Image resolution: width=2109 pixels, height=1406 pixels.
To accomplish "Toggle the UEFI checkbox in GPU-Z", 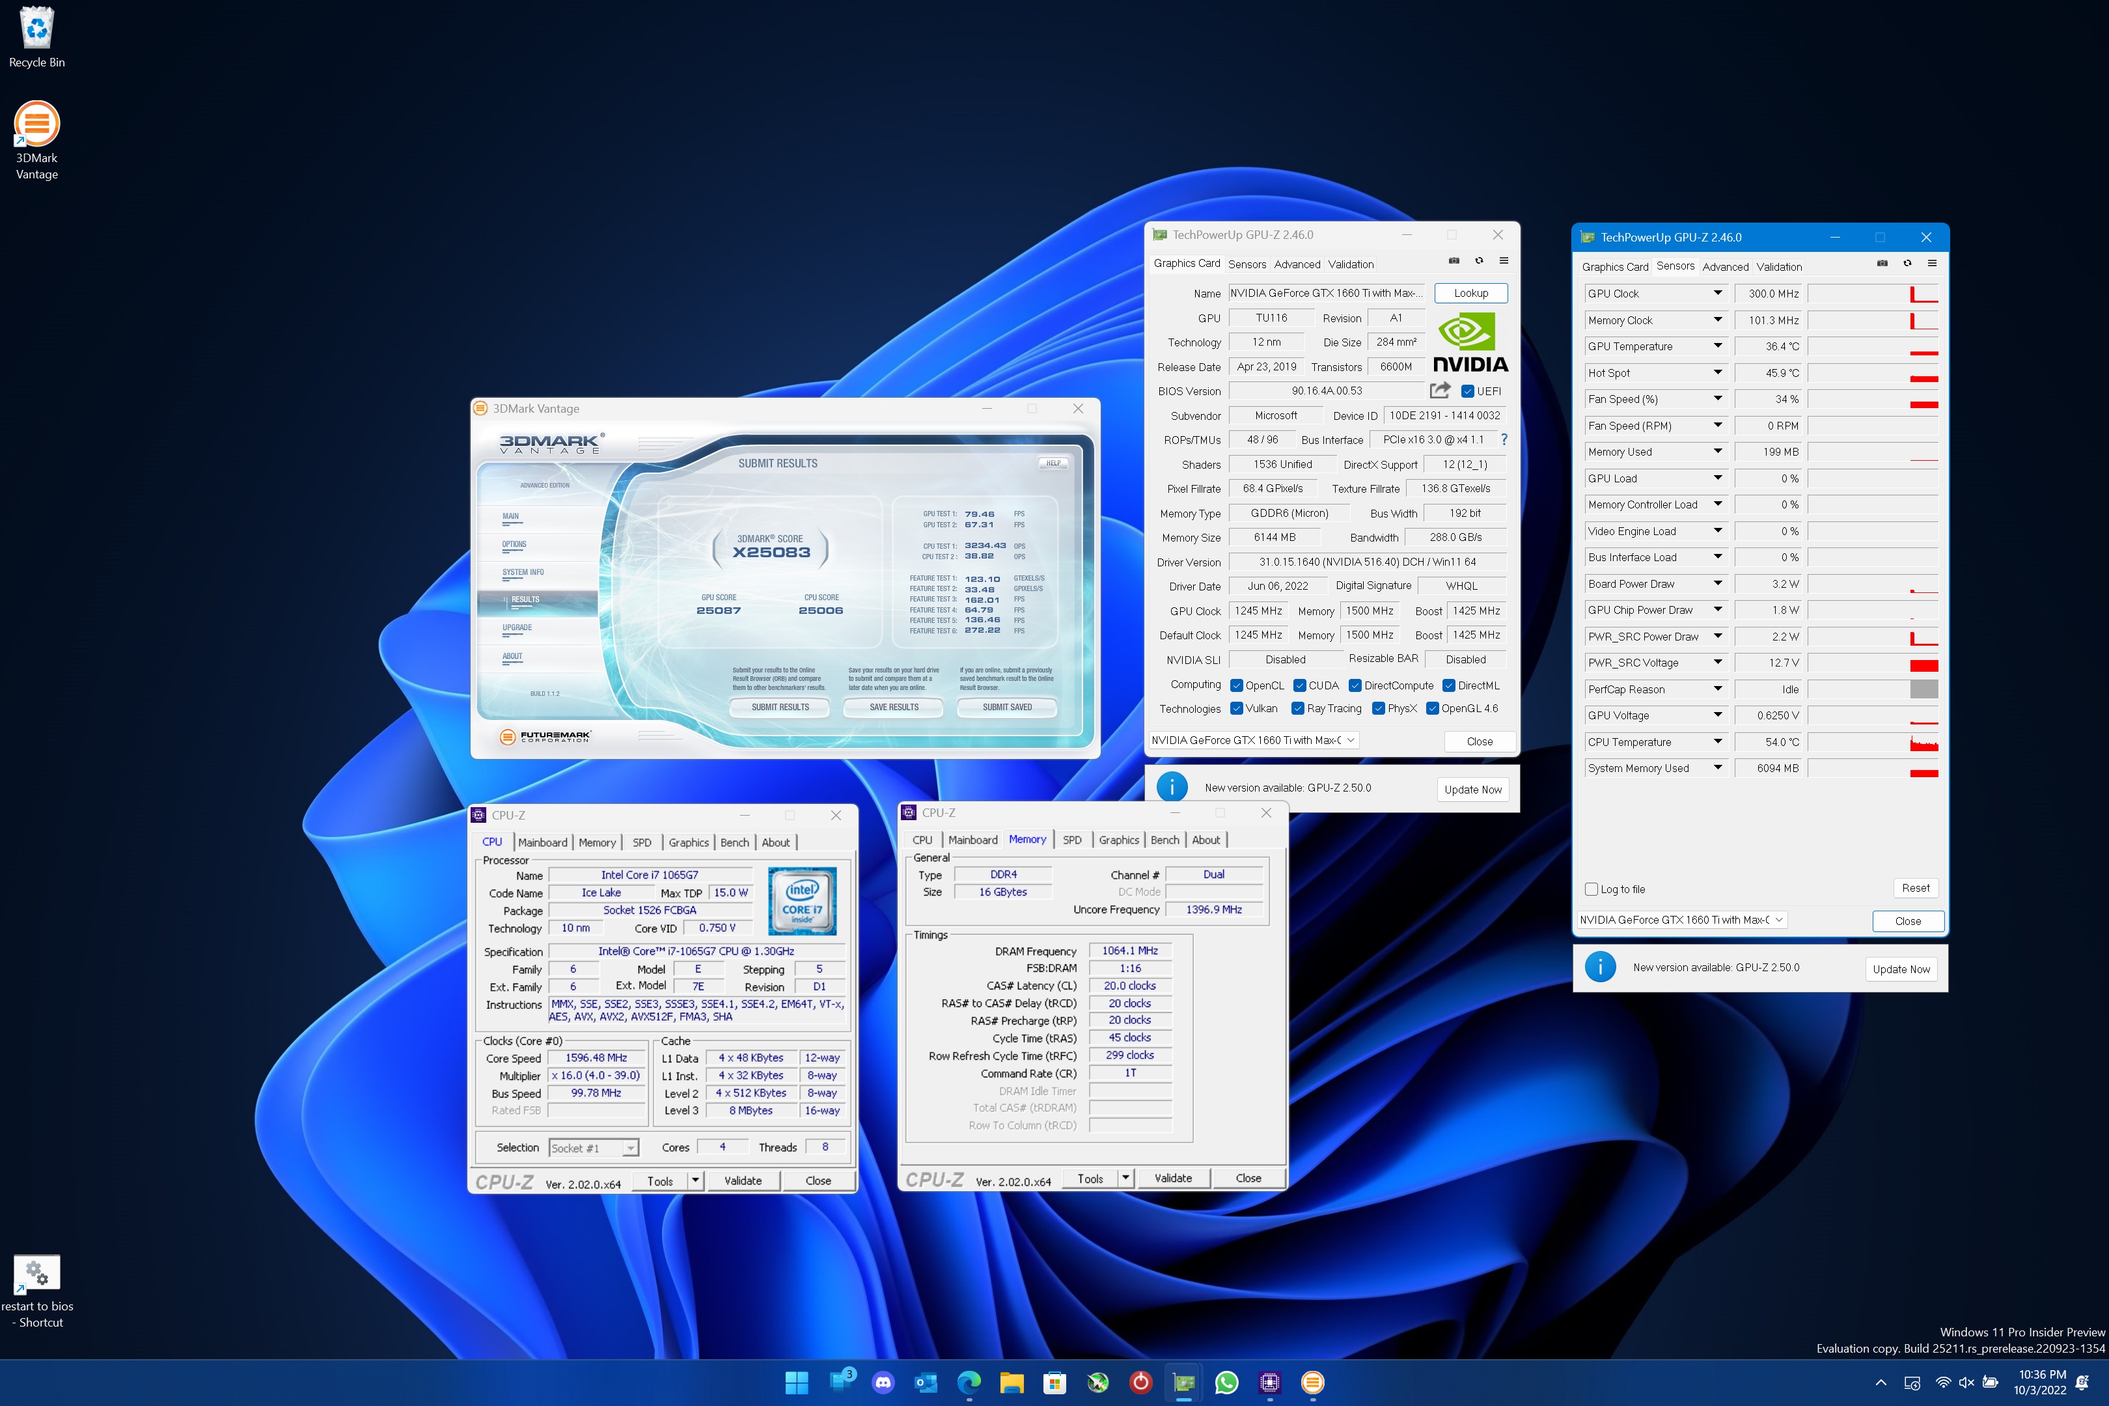I will pyautogui.click(x=1467, y=391).
